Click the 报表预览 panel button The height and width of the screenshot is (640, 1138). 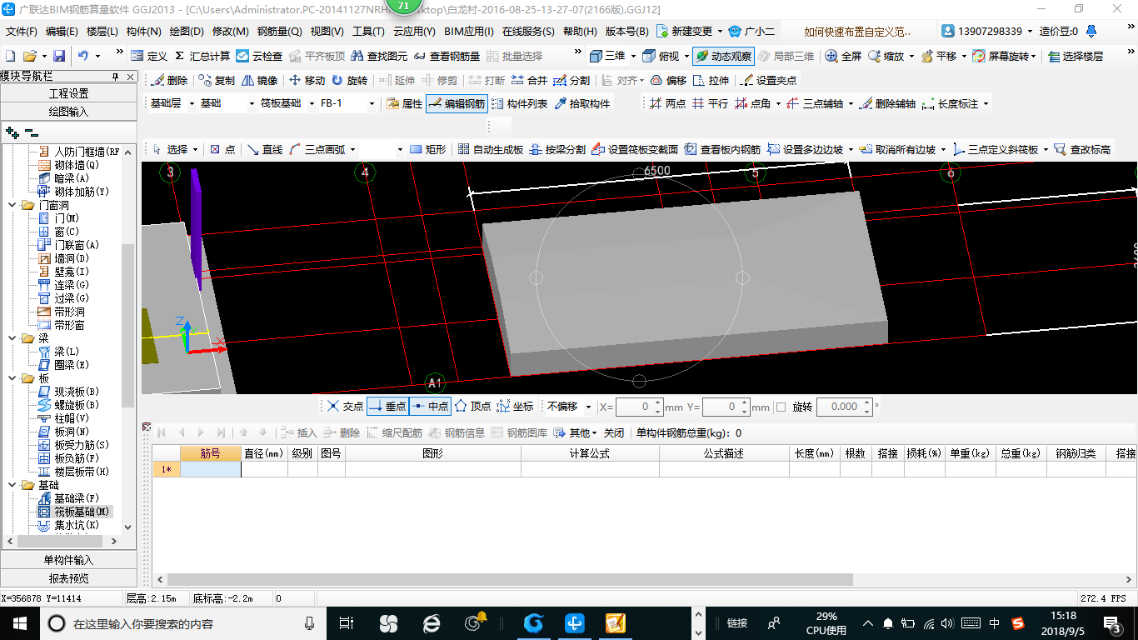(x=68, y=578)
